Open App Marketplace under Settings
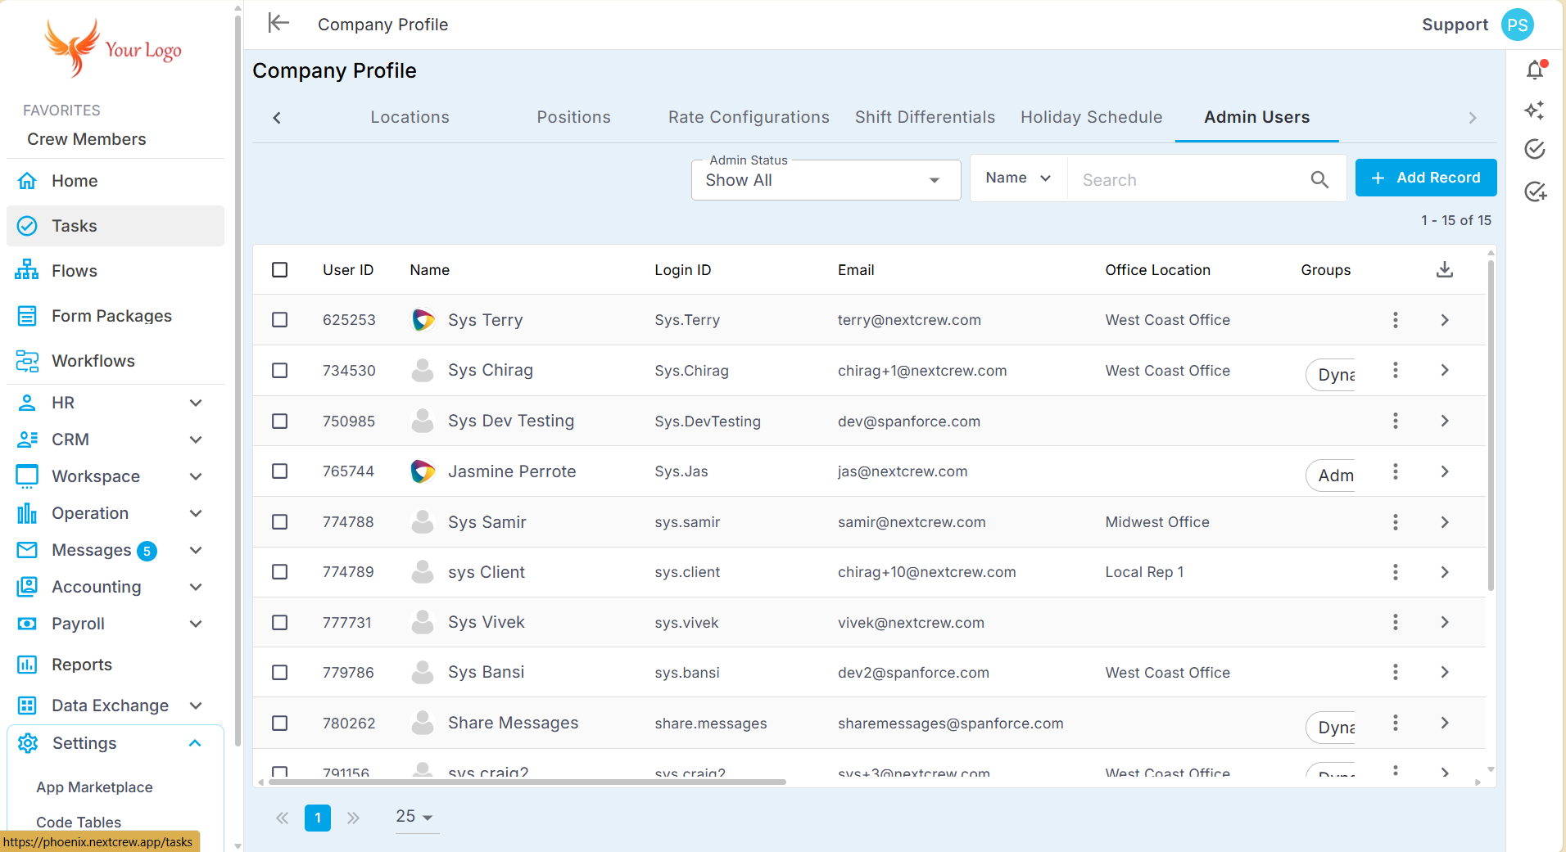This screenshot has width=1566, height=852. (x=94, y=787)
